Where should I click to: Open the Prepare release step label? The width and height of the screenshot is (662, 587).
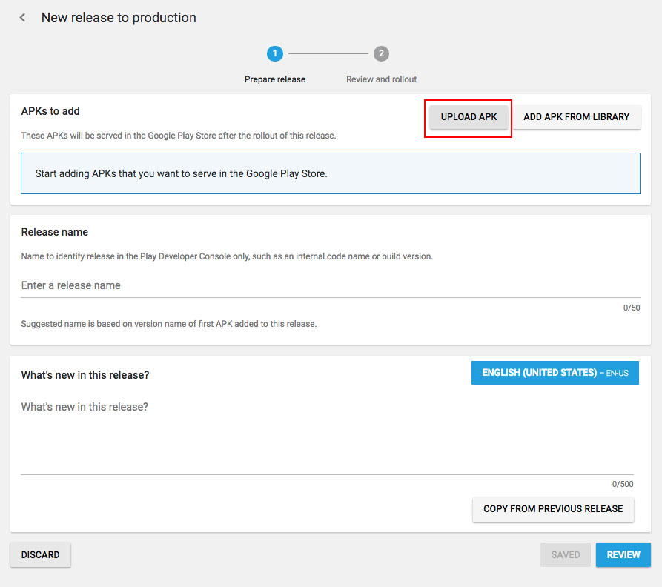(x=275, y=79)
